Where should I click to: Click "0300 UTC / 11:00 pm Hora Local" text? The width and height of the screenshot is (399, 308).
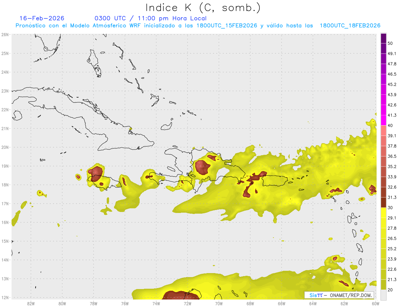tap(151, 18)
